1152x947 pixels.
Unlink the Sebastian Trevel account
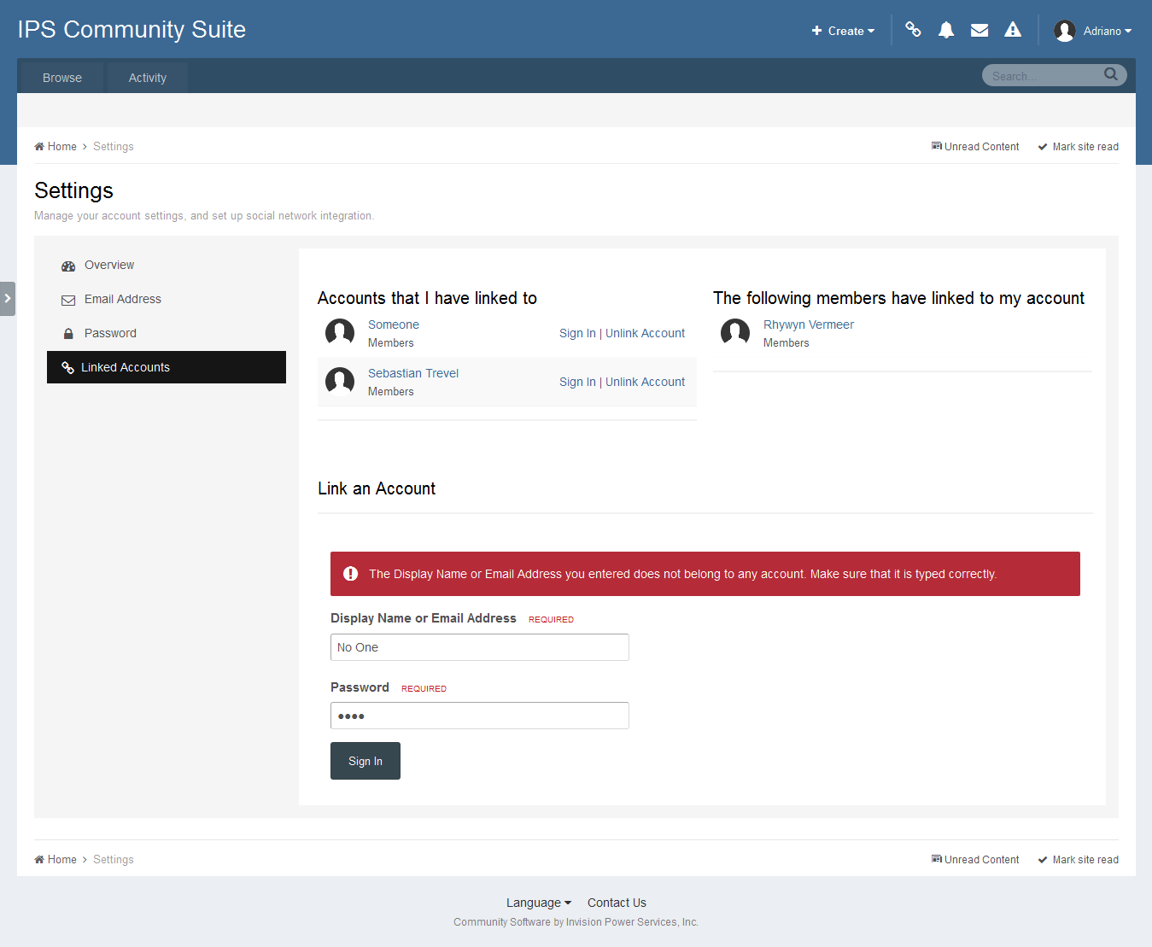point(645,382)
